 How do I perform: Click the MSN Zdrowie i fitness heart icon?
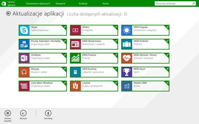click(x=127, y=58)
